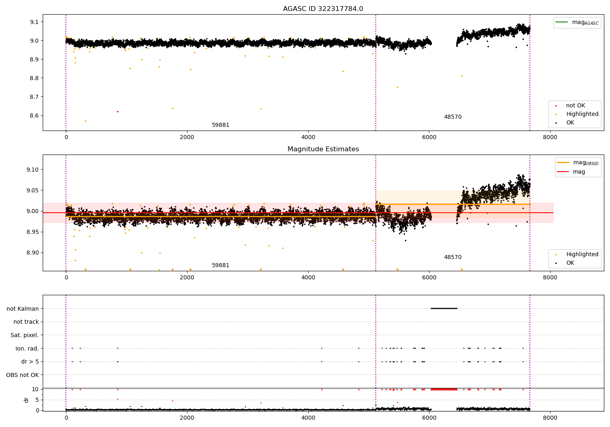Click the 8.7 y-tick in top plot
The width and height of the screenshot is (610, 427).
tap(35, 97)
